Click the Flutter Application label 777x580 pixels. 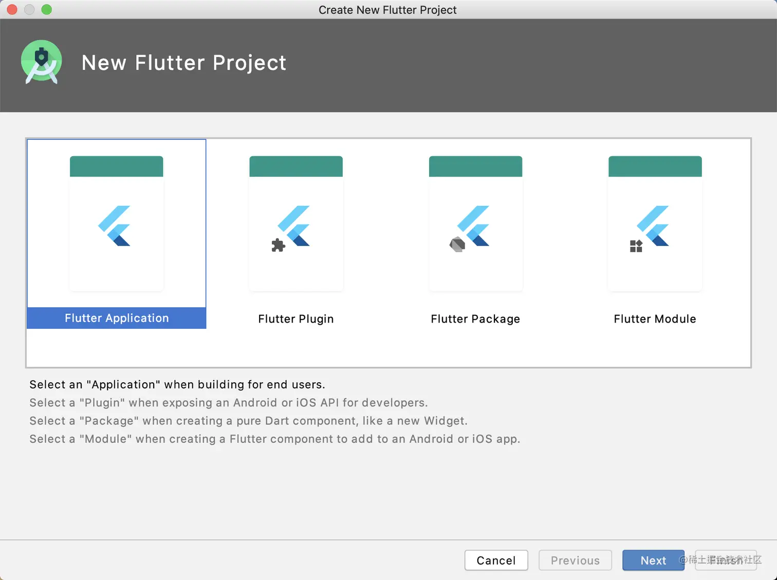coord(117,318)
